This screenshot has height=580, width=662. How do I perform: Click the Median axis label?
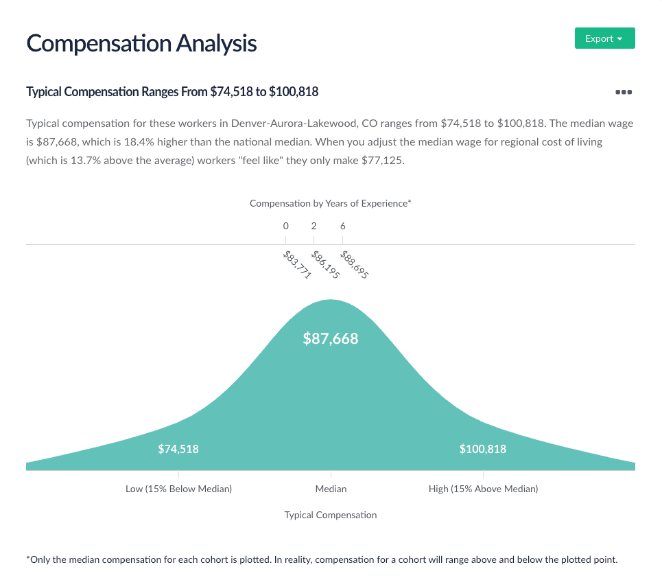331,489
